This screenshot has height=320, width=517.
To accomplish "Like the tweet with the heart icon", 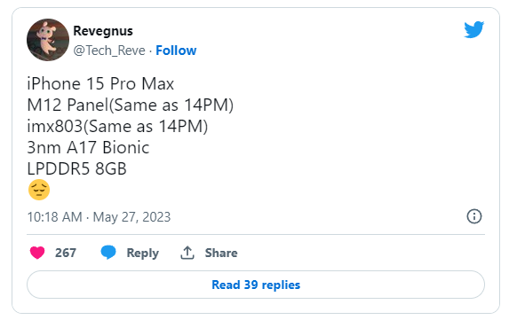I will 37,253.
